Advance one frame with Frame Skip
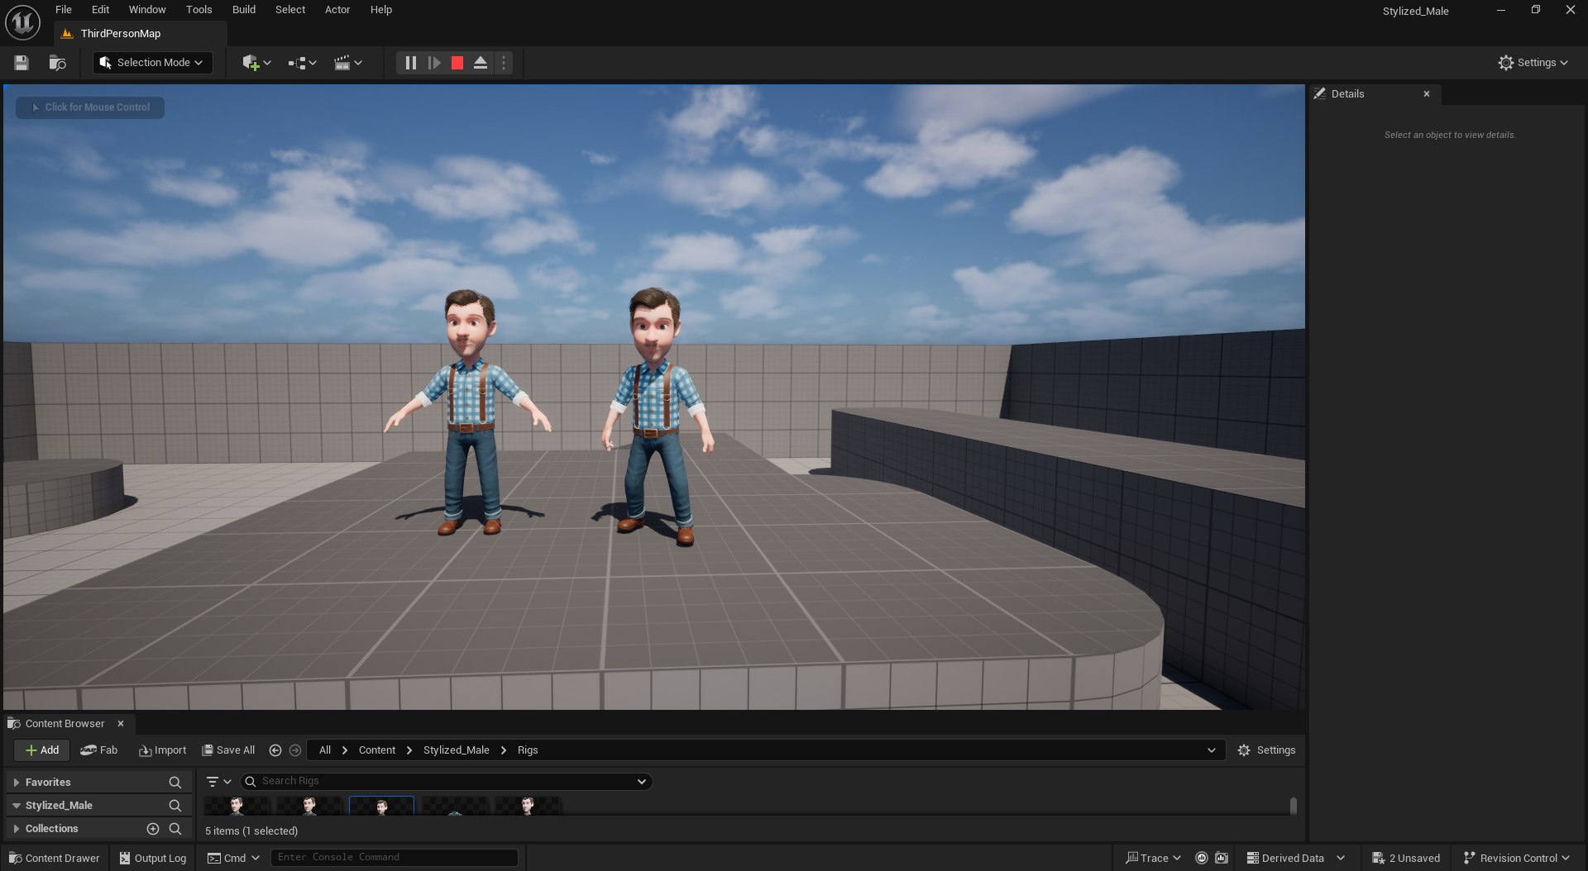Screen dimensions: 1588x871 coord(433,63)
